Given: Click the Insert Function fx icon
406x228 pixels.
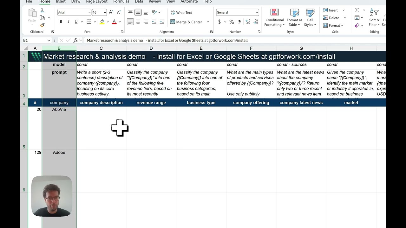Looking at the screenshot, I should [x=75, y=40].
